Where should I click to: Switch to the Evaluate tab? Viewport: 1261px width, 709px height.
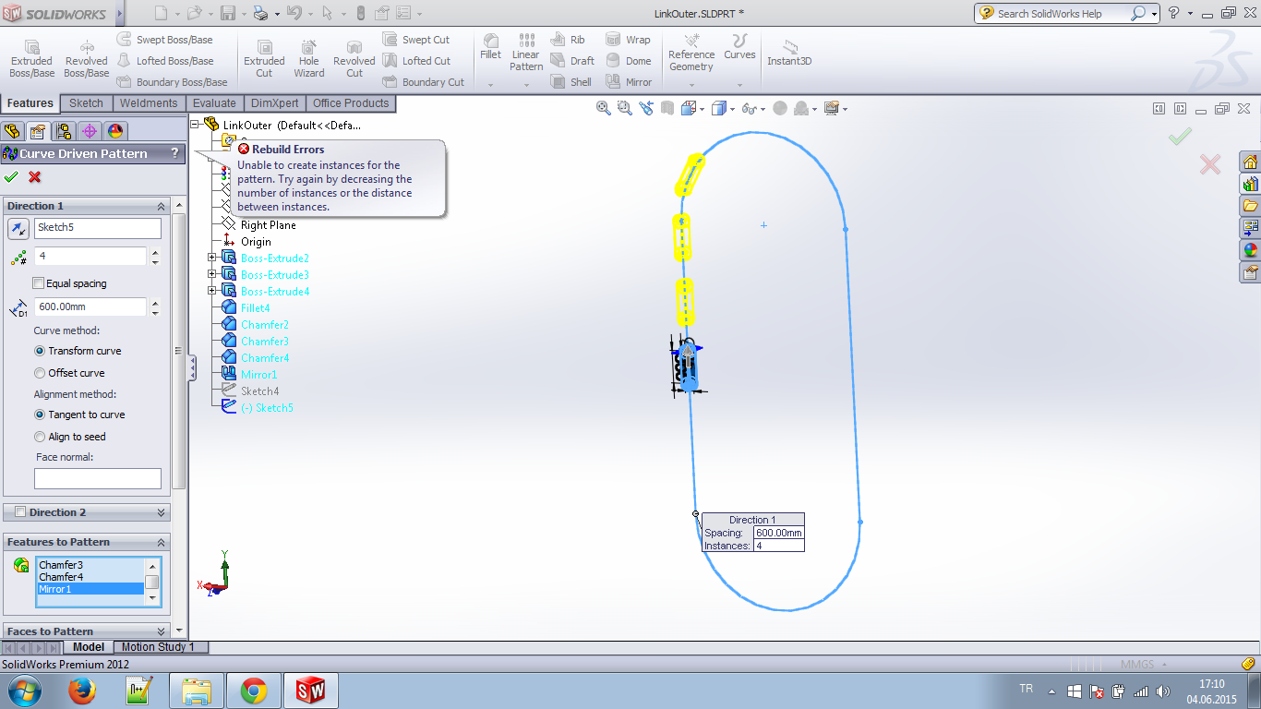click(214, 103)
